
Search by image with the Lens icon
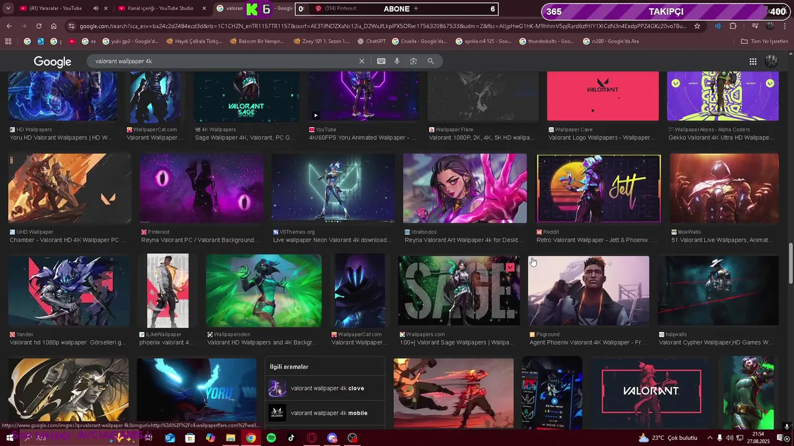(x=413, y=61)
